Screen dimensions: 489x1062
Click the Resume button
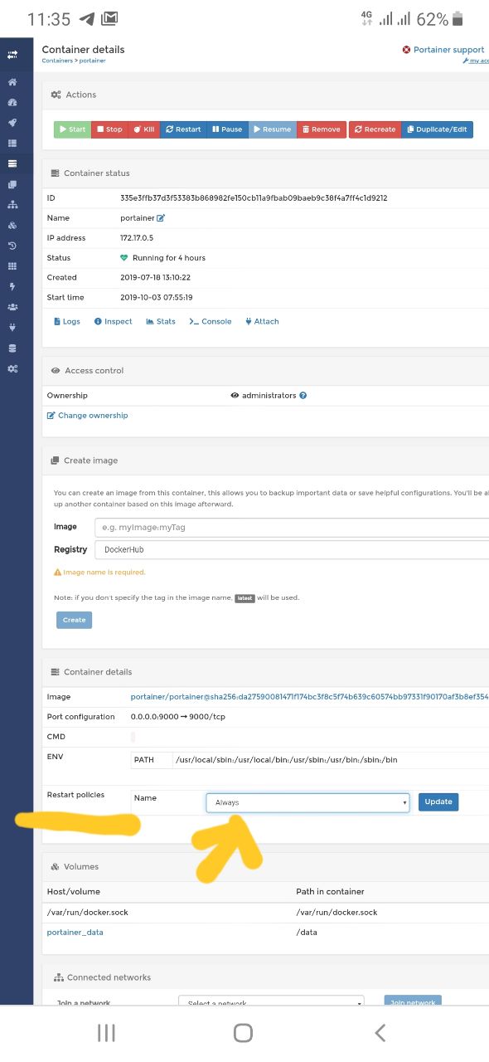click(272, 129)
